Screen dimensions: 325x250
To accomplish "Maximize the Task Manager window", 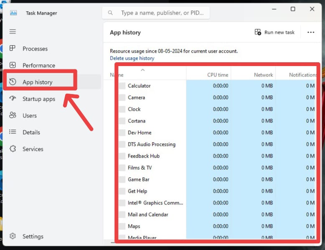I will [x=293, y=9].
